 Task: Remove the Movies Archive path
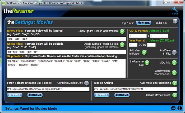pos(122,95)
